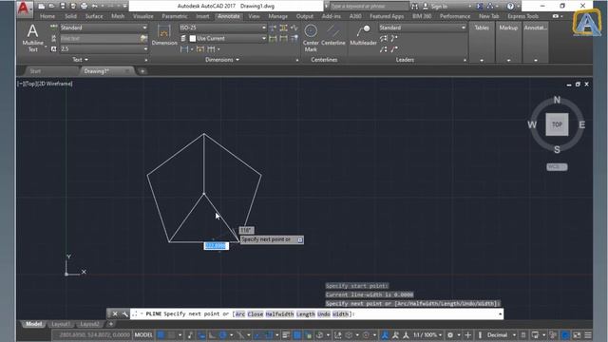Click Sign In
Screen dimensions: 608x342
(439, 7)
